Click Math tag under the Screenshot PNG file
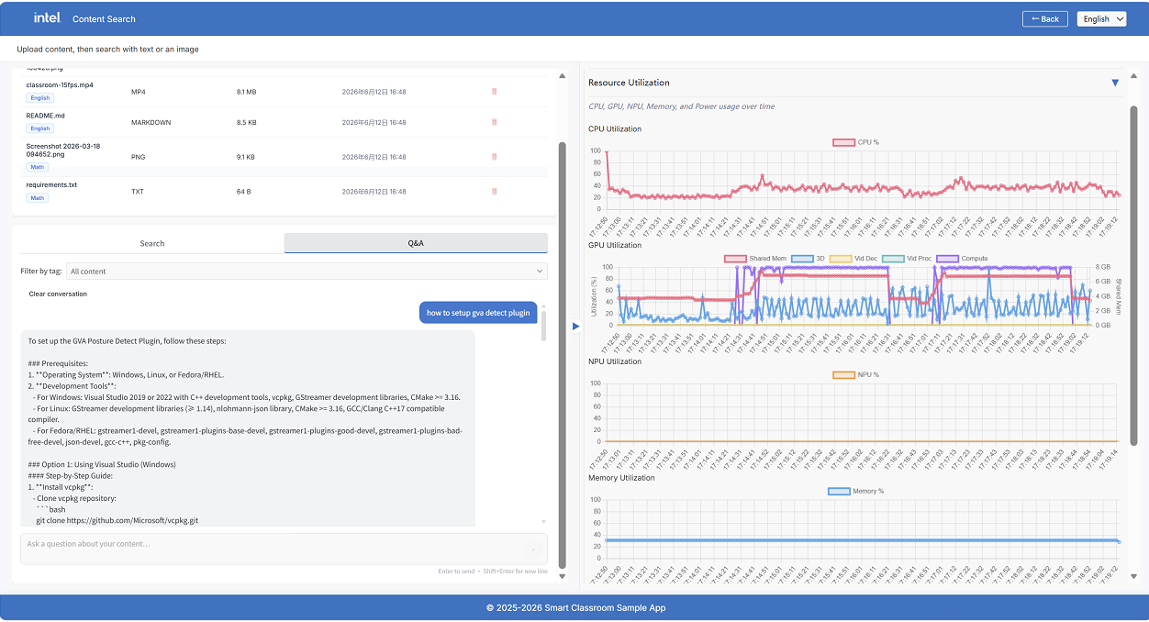Viewport: 1149px width, 622px height. (37, 167)
